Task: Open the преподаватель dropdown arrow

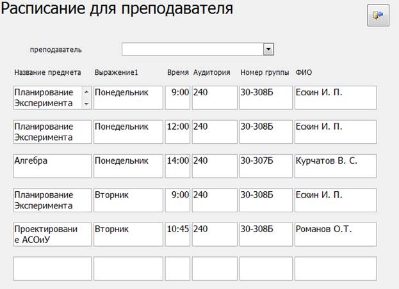Action: (x=269, y=49)
